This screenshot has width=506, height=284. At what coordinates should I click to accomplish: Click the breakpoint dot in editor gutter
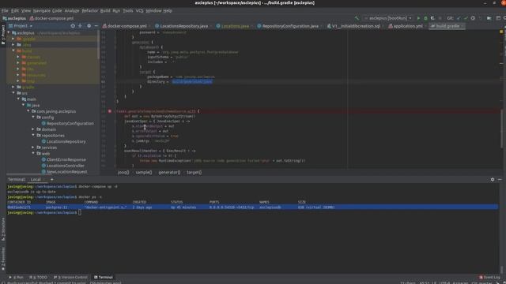pos(110,111)
